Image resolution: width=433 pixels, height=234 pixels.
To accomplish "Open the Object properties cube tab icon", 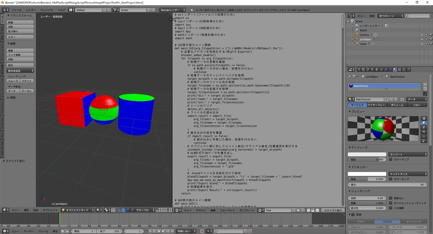I will 377,69.
